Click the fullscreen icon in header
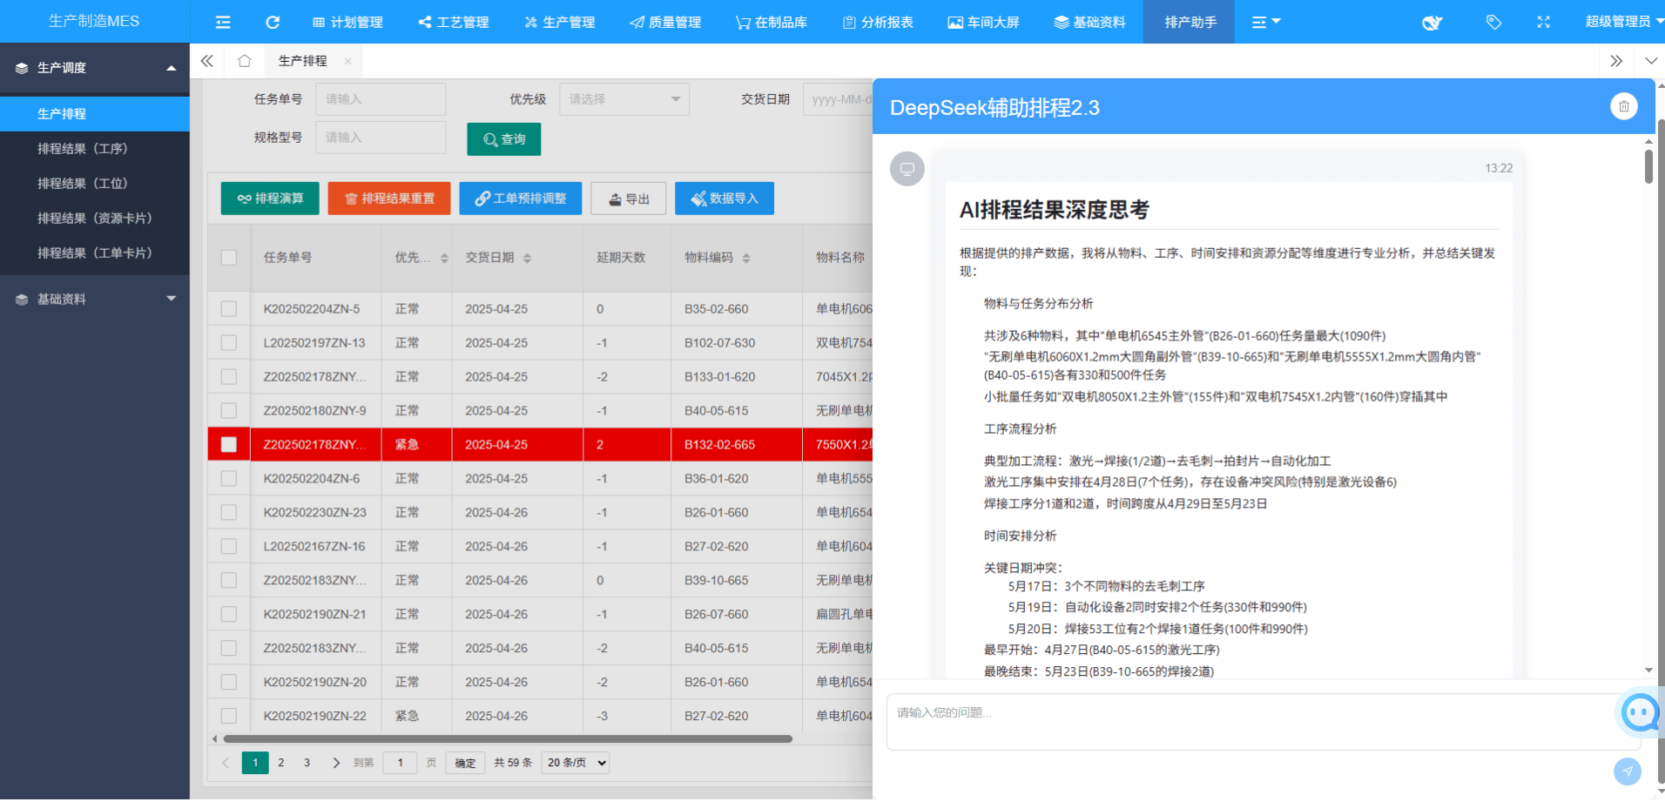 (x=1543, y=22)
